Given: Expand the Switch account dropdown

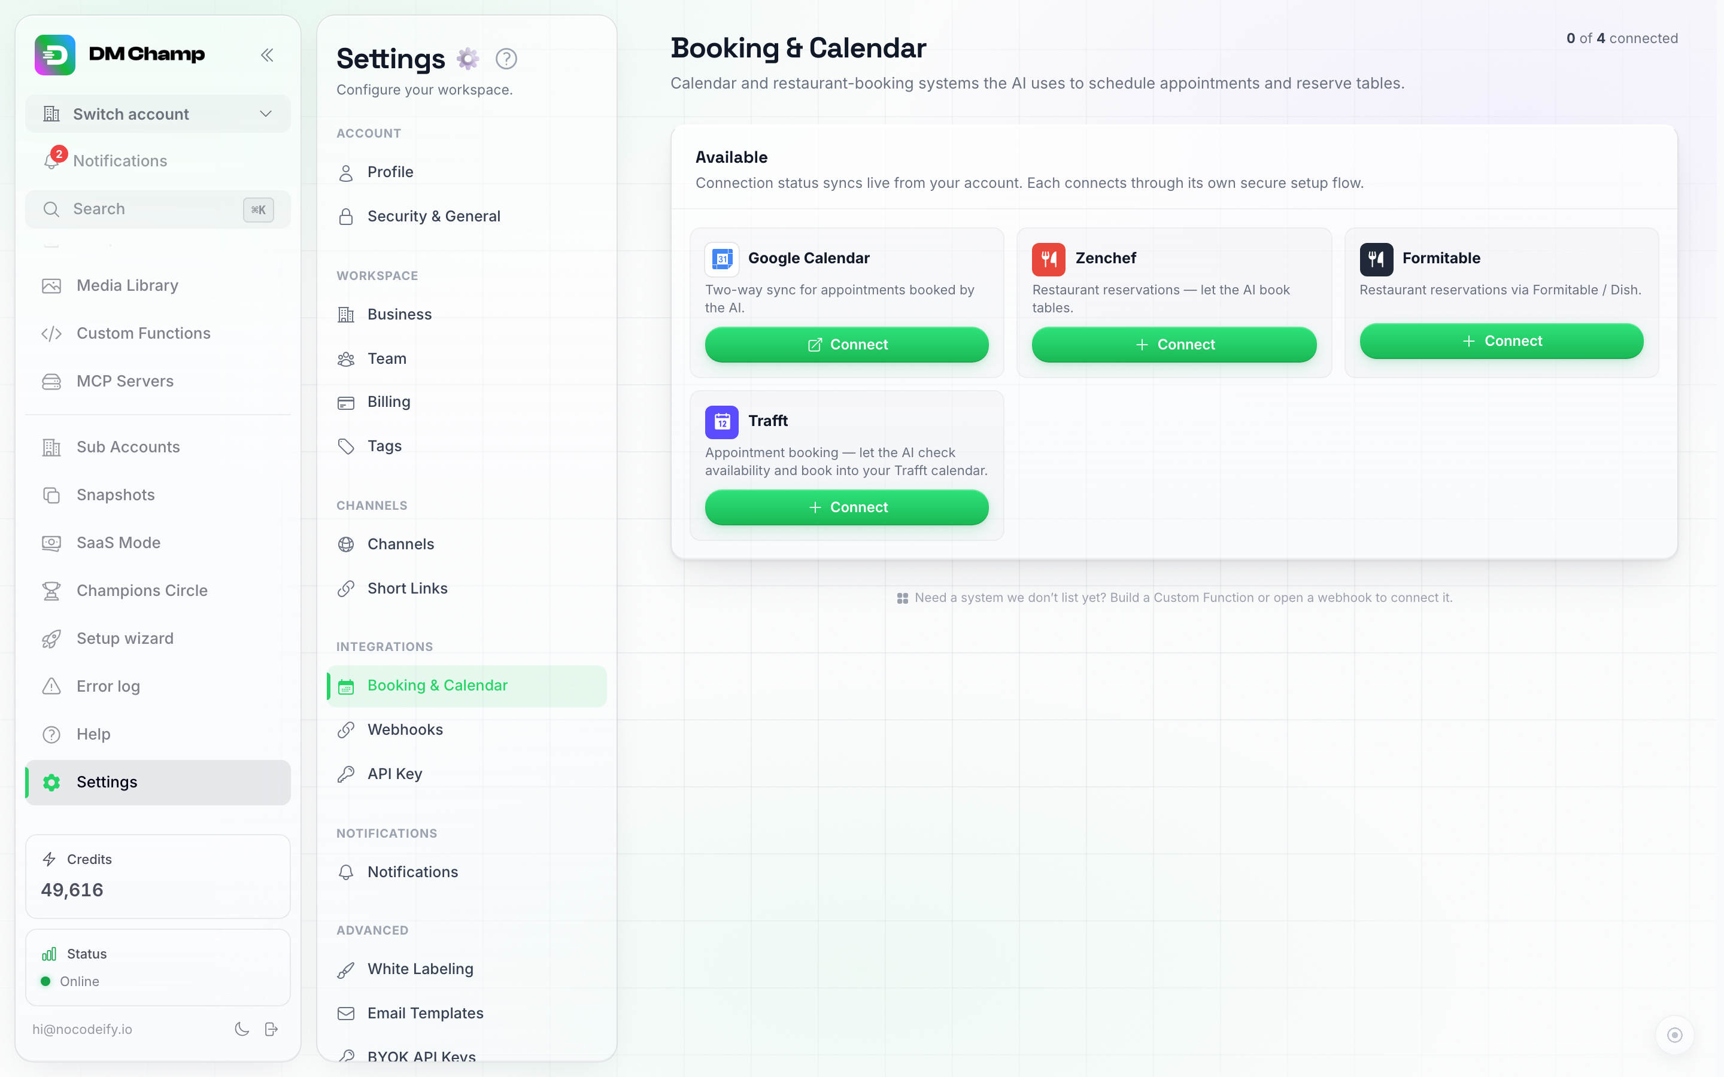Looking at the screenshot, I should pyautogui.click(x=157, y=114).
